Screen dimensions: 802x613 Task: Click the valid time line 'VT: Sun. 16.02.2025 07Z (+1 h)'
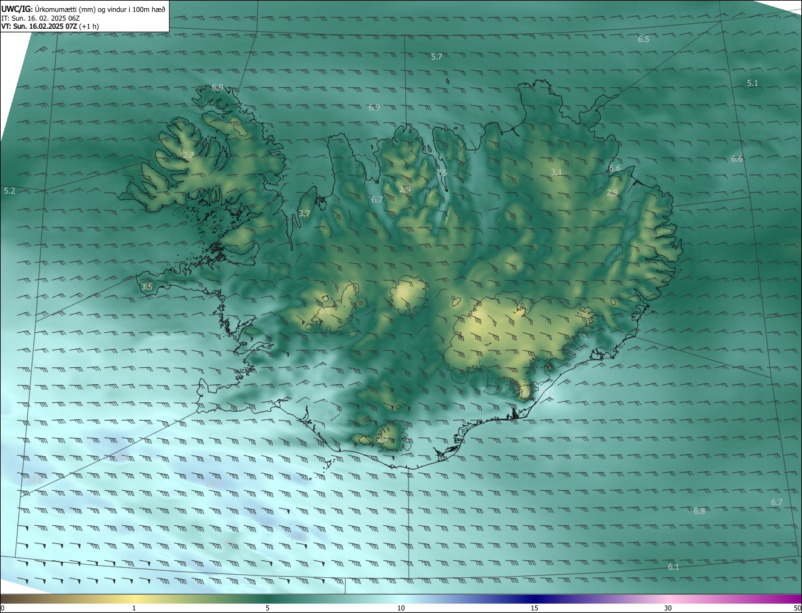click(x=50, y=26)
